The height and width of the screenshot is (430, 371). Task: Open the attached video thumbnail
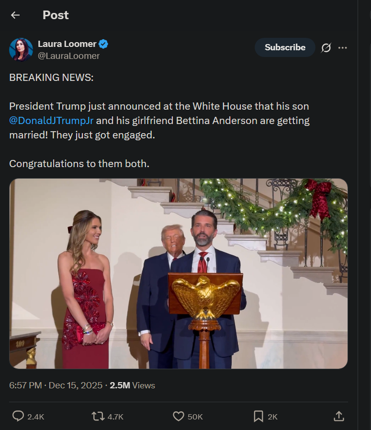(x=179, y=273)
